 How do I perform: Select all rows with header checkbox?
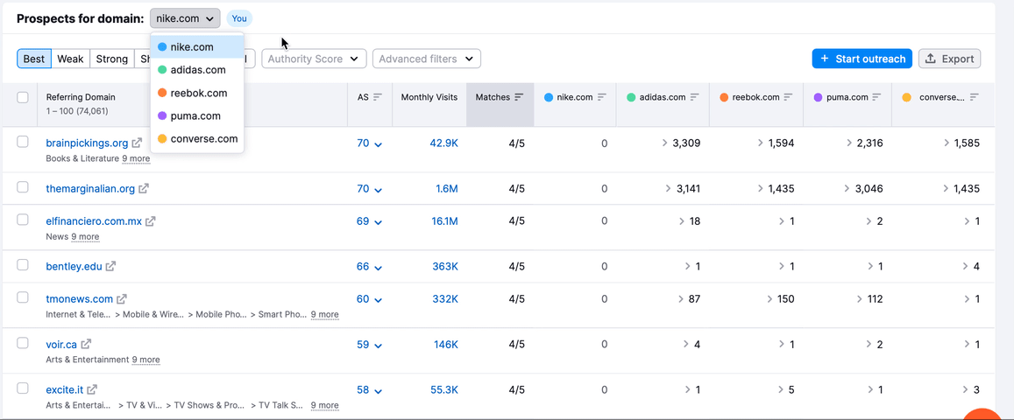click(23, 97)
